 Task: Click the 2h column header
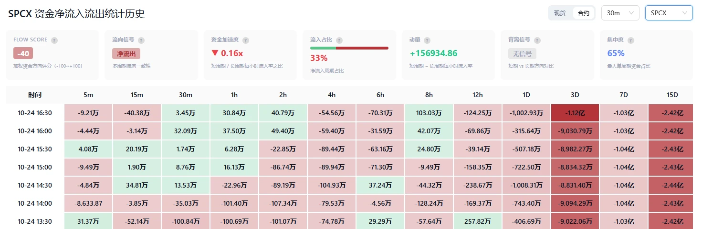[283, 95]
